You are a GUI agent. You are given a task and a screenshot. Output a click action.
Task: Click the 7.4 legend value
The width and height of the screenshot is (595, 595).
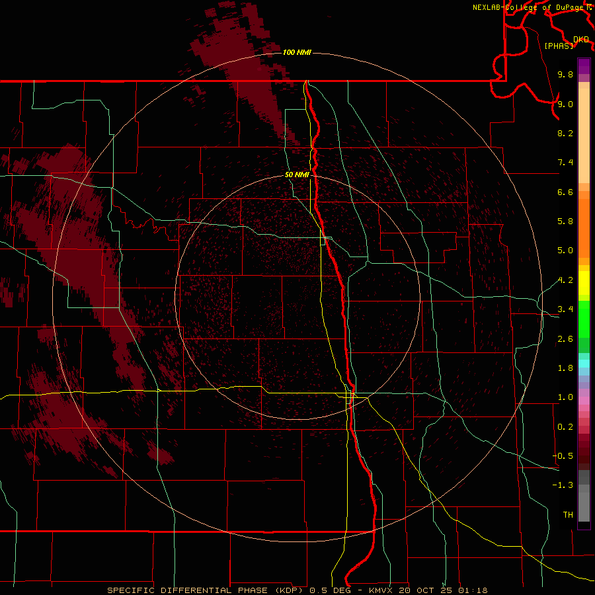pyautogui.click(x=565, y=163)
